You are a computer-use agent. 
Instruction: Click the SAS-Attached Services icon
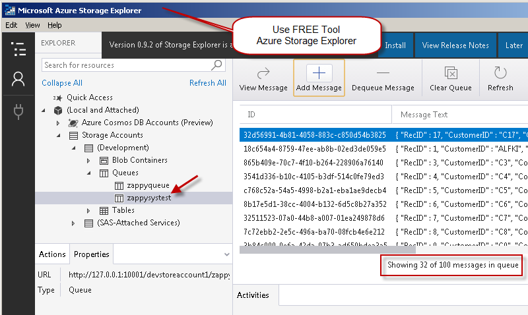[x=88, y=223]
